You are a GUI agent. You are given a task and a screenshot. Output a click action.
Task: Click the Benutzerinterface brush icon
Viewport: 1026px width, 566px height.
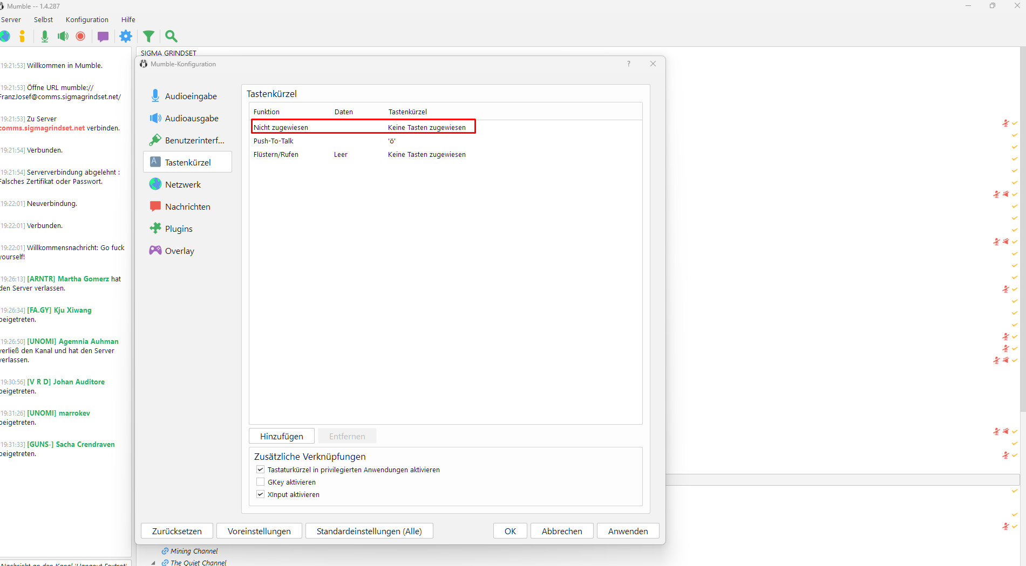pyautogui.click(x=155, y=140)
